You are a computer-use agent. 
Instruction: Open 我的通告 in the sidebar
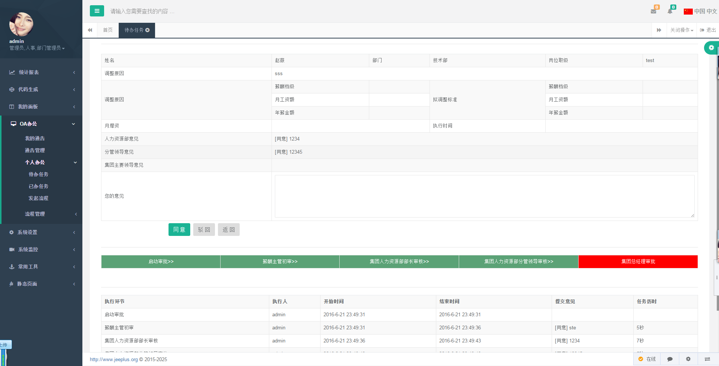[35, 138]
